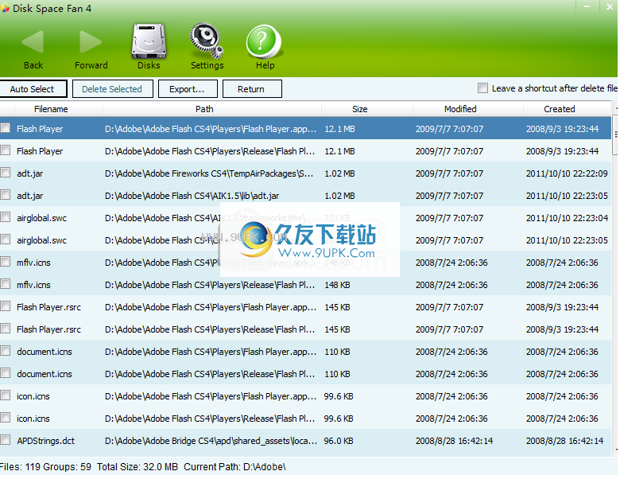Open Settings gear icon
Screen dimensions: 620x479
[207, 41]
